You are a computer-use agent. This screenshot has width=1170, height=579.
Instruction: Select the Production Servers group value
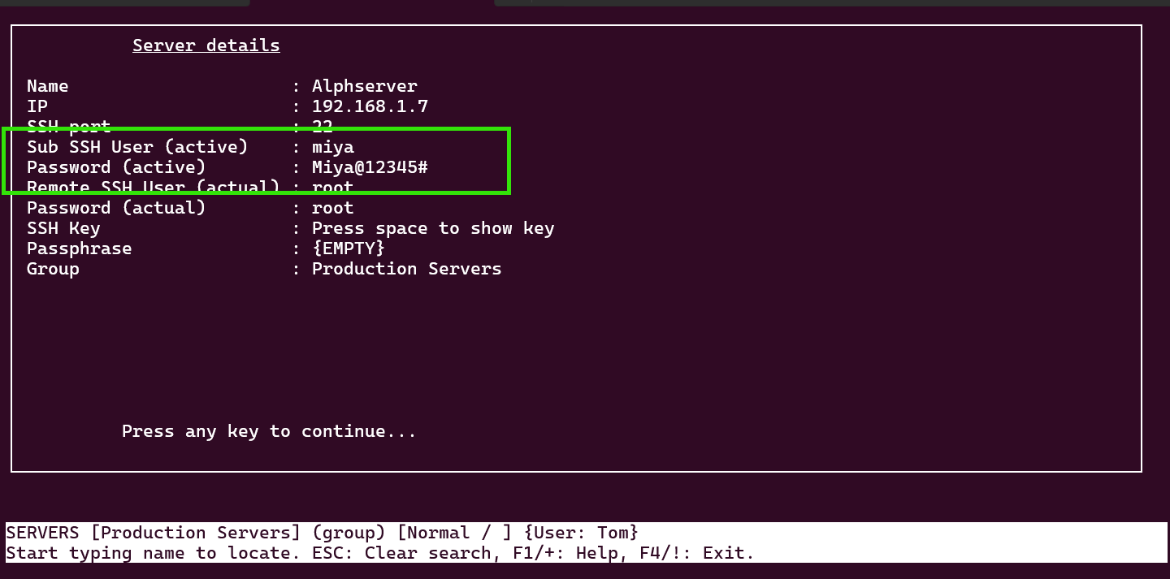[407, 269]
